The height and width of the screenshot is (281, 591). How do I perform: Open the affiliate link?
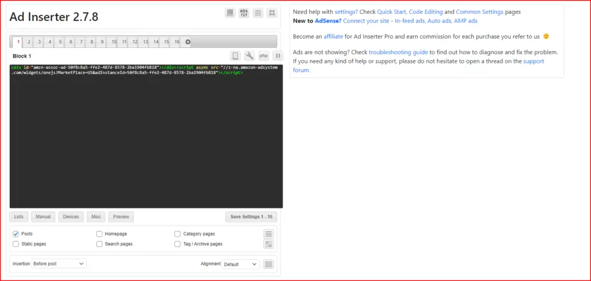tap(333, 36)
